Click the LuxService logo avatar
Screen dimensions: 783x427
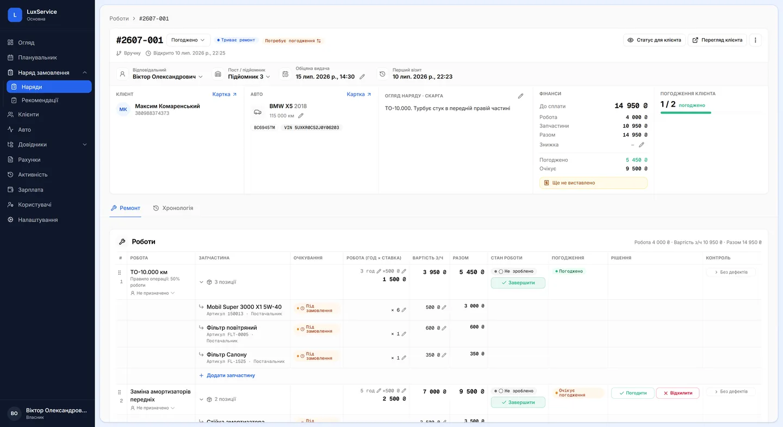[x=15, y=15]
